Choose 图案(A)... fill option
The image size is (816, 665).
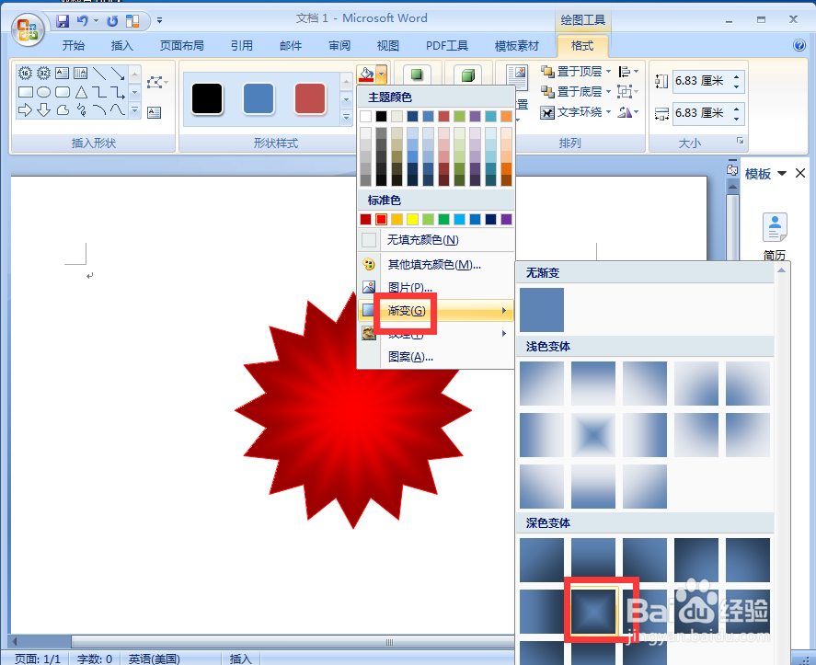pyautogui.click(x=436, y=357)
